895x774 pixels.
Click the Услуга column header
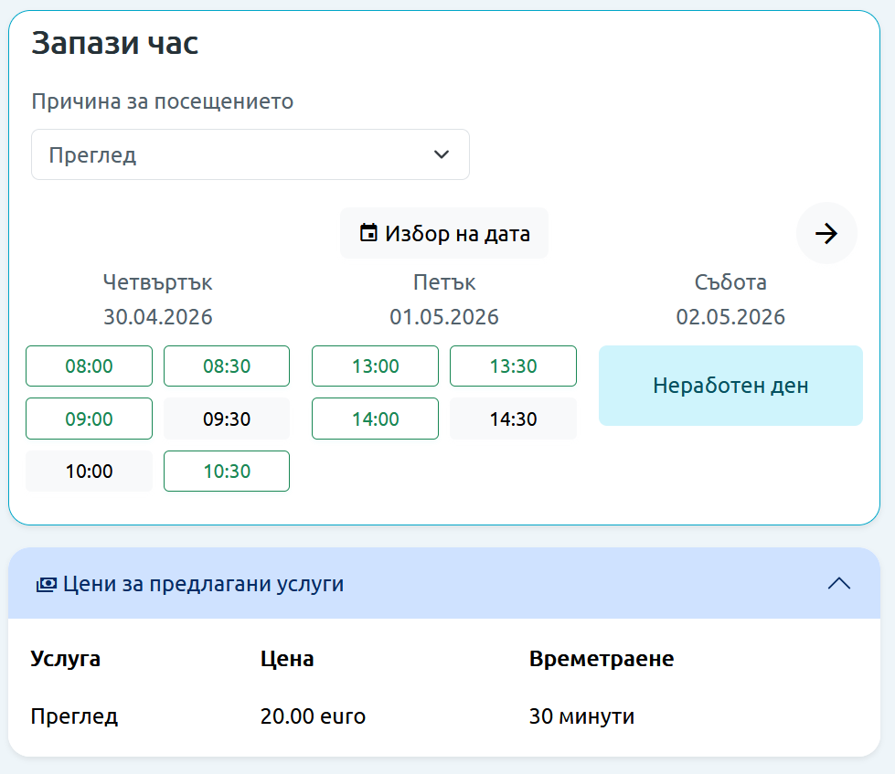click(66, 659)
